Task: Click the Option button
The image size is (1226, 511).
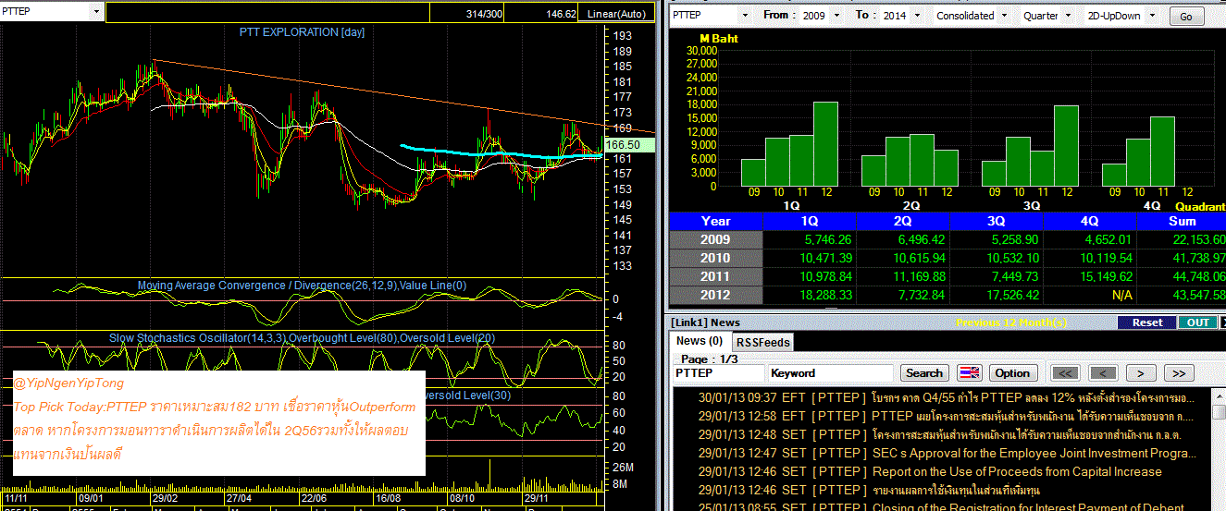Action: (x=1011, y=372)
